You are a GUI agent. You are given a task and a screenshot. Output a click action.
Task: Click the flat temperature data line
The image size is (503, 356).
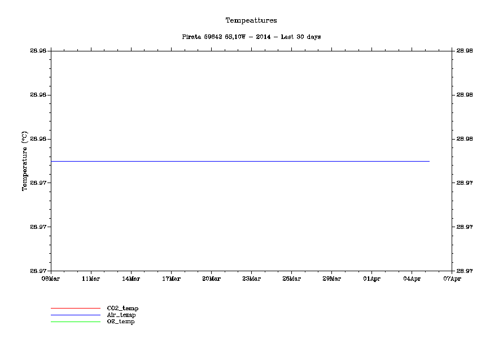coord(240,161)
